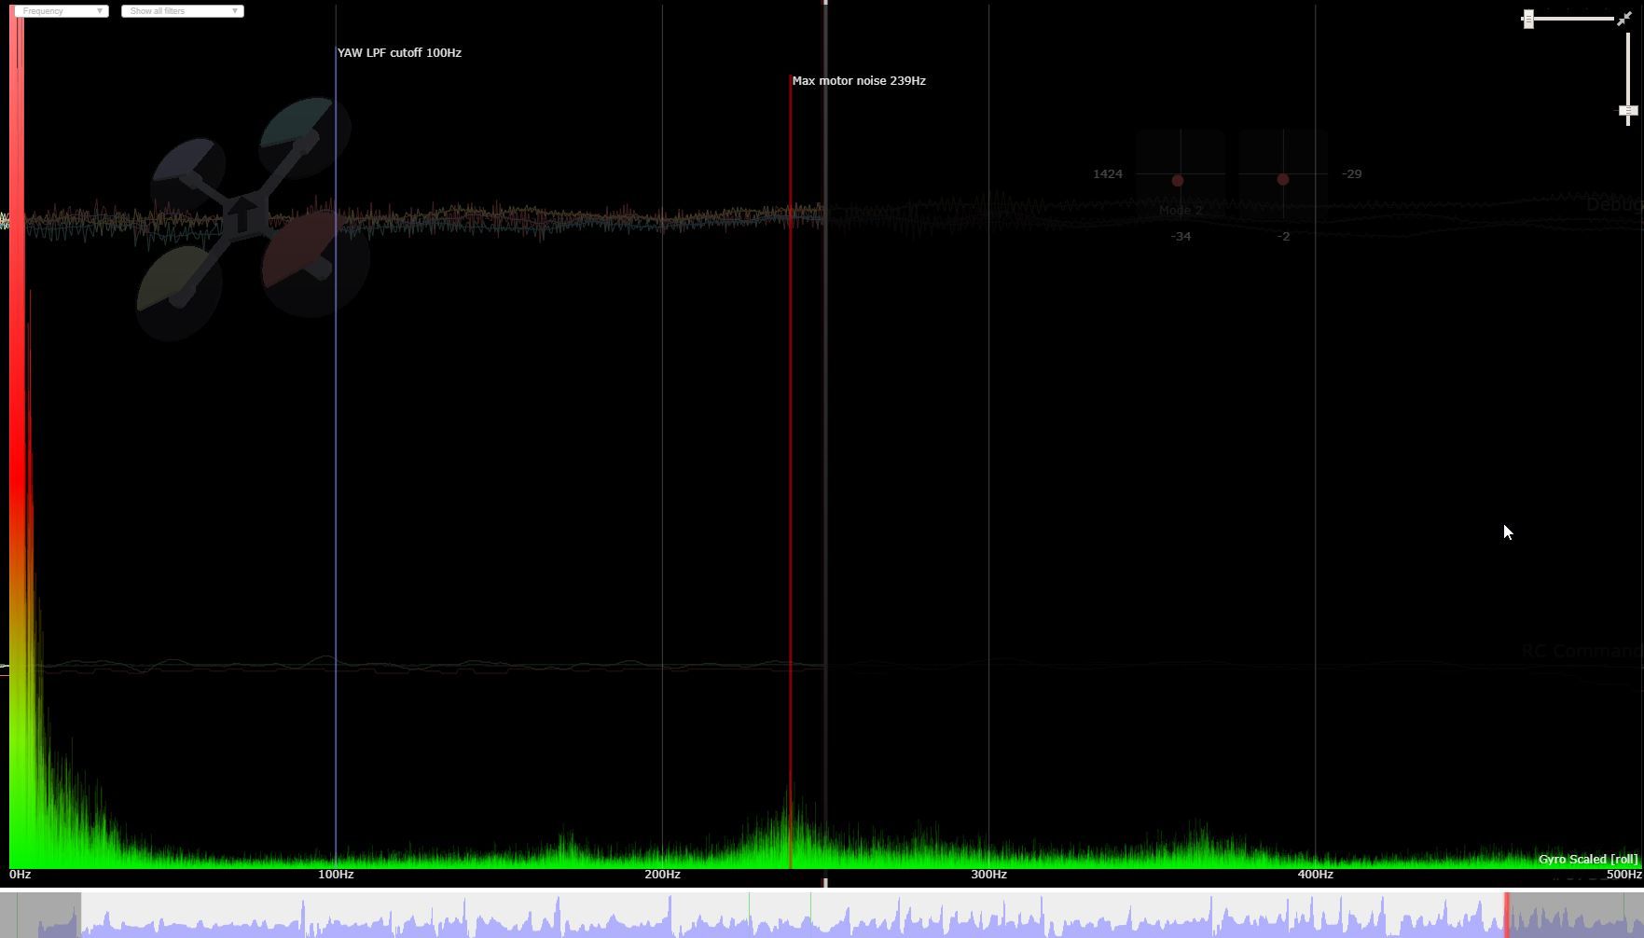Image resolution: width=1644 pixels, height=938 pixels.
Task: Click the faded Debug graph label
Action: pyautogui.click(x=1612, y=204)
